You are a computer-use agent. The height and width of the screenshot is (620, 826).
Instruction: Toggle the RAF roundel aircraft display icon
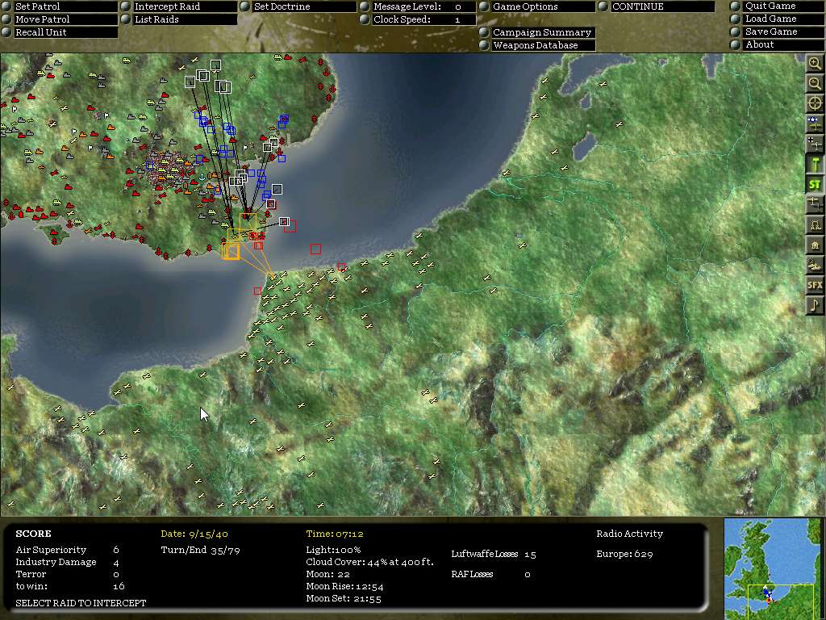815,124
